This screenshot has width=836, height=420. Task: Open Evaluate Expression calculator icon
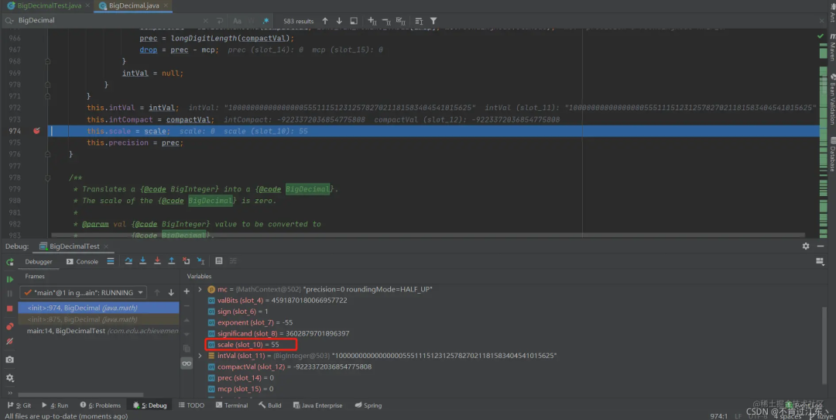(x=218, y=261)
